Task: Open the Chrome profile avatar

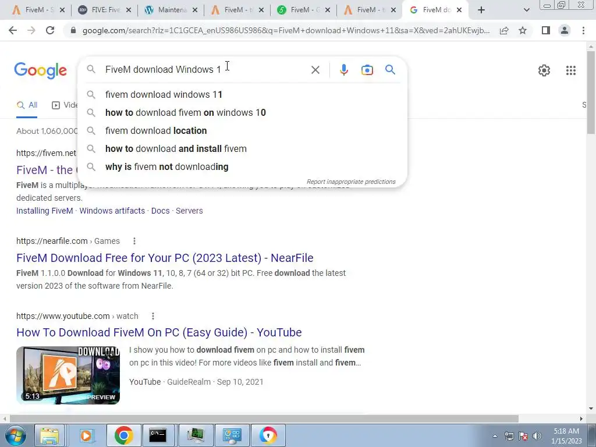Action: [565, 30]
